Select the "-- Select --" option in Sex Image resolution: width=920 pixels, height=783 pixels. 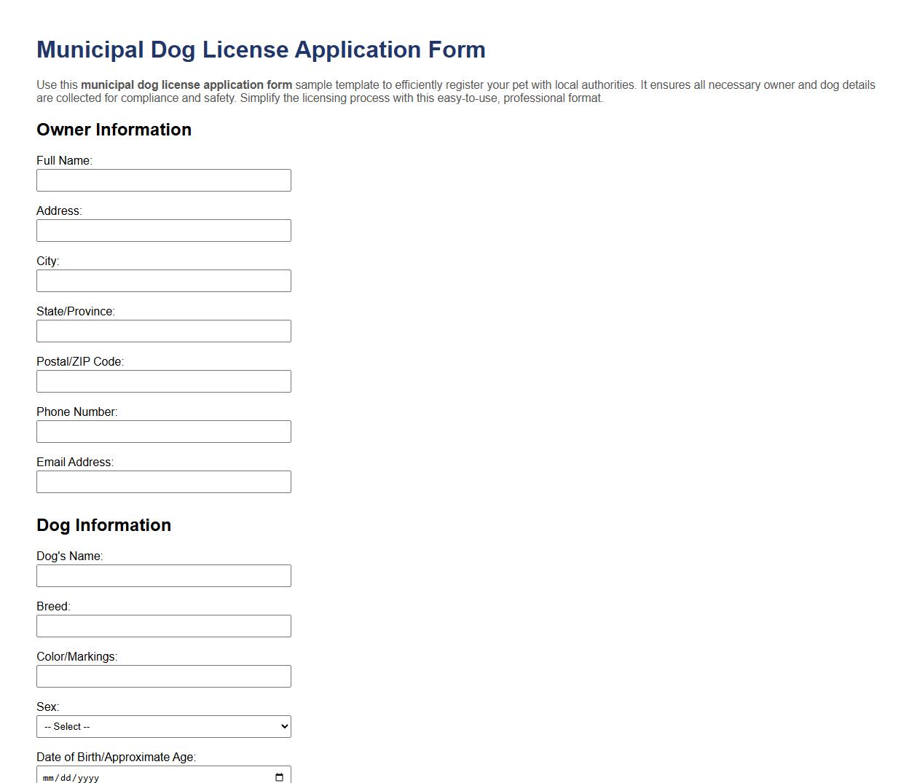coord(163,726)
